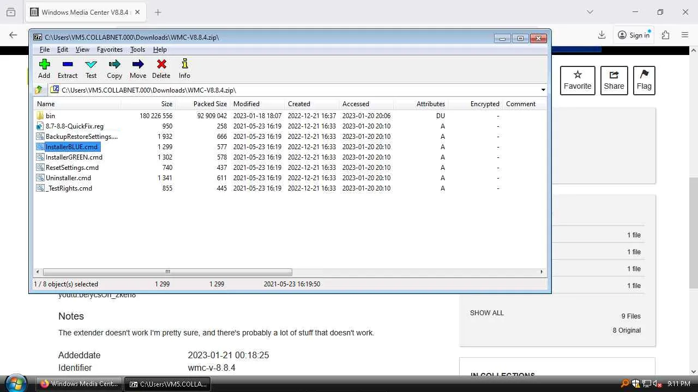Sort by the Attributes column header
Viewport: 698px width, 392px height.
[x=420, y=104]
